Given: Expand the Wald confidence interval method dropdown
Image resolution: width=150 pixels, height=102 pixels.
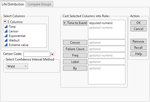Looking at the screenshot, I should (x=17, y=66).
